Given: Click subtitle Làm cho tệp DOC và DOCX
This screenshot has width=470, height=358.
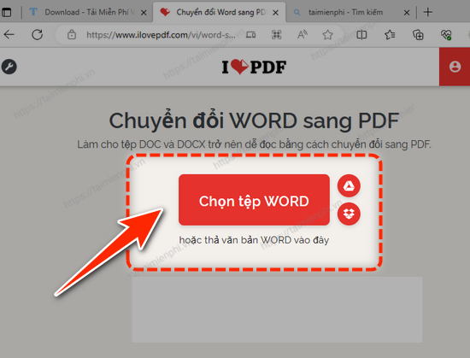Looking at the screenshot, I should tap(254, 144).
